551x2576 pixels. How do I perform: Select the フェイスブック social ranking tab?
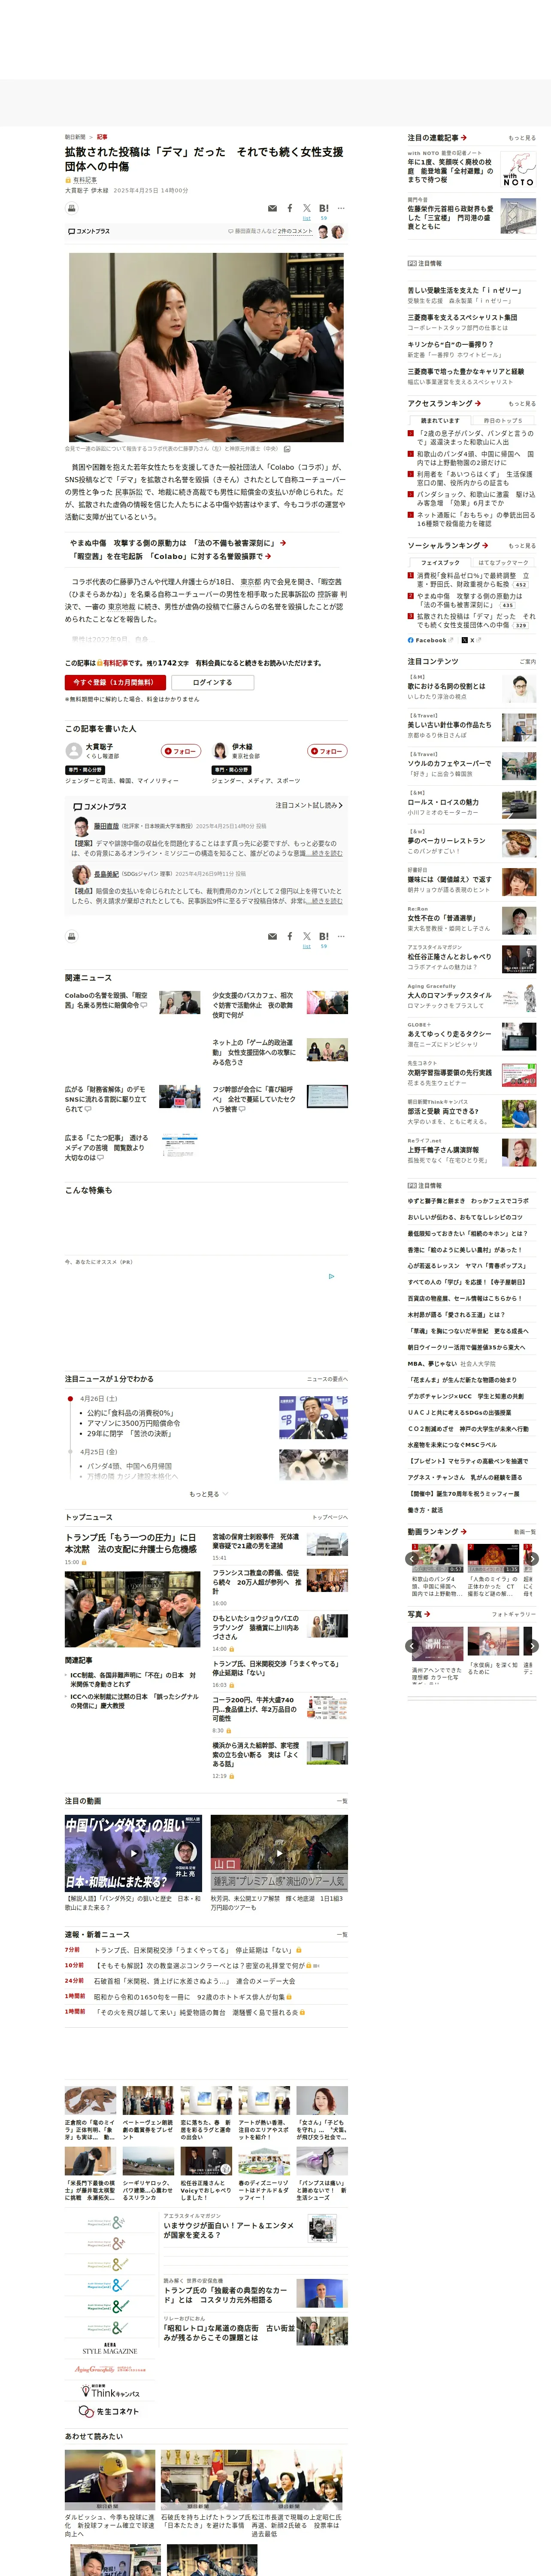click(x=440, y=562)
